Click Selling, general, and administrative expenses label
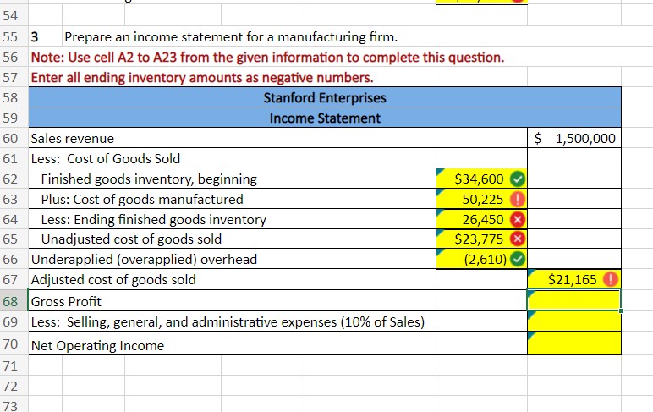This screenshot has width=653, height=412. [x=228, y=322]
